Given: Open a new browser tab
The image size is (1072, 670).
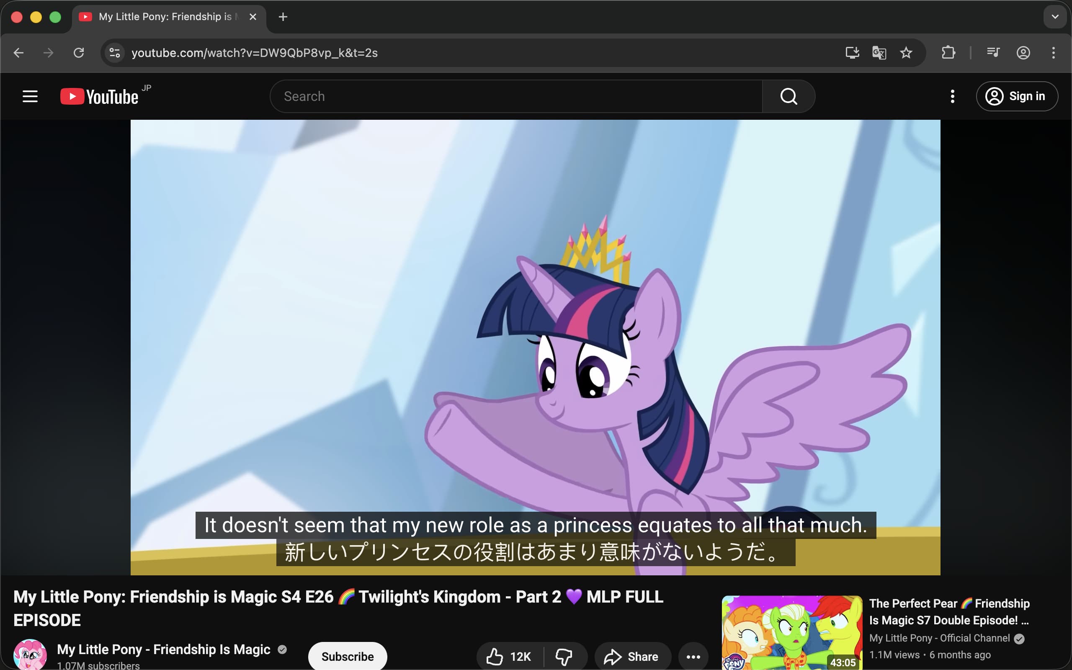Looking at the screenshot, I should 283,17.
